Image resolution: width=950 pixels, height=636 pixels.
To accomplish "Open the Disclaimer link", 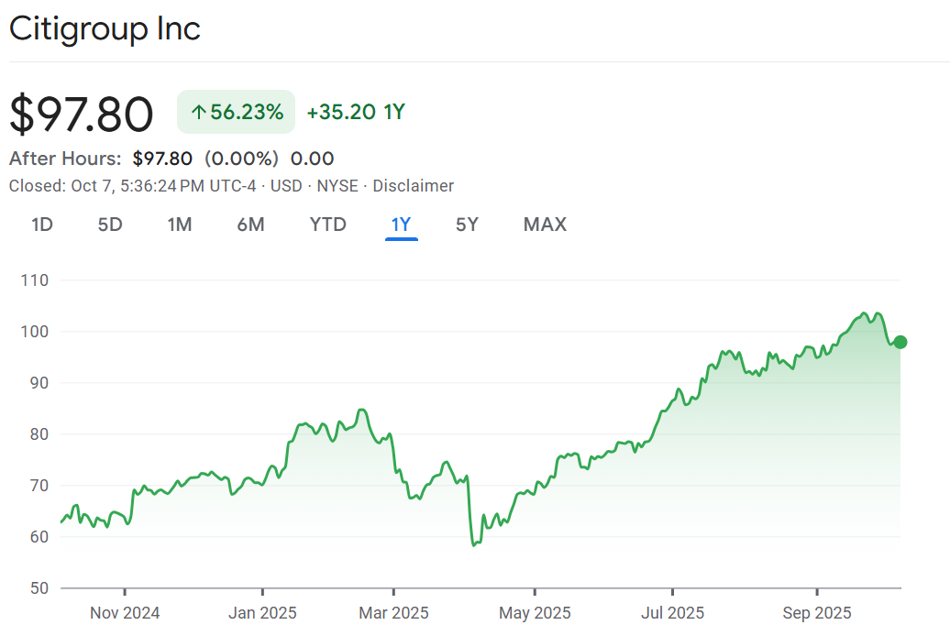I will click(x=413, y=186).
